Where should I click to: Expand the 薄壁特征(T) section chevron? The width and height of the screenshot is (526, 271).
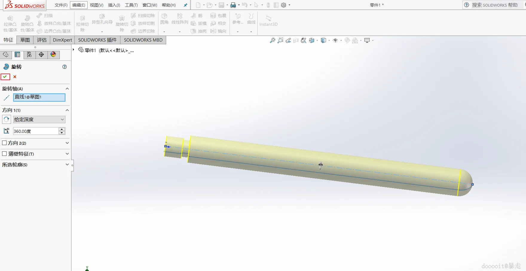point(67,154)
